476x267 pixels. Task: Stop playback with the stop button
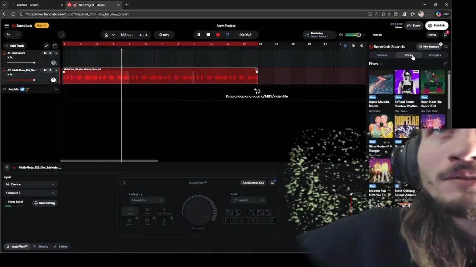tap(208, 35)
